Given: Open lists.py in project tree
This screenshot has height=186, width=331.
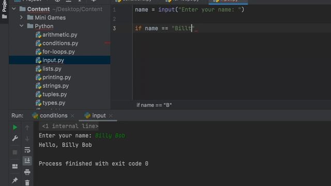Looking at the screenshot, I should pos(52,69).
